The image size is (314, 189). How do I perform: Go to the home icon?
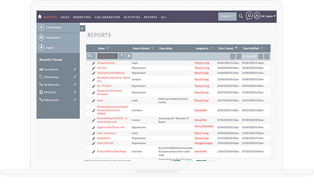40,17
